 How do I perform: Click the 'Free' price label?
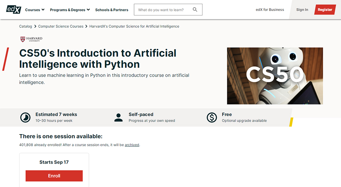click(x=227, y=114)
